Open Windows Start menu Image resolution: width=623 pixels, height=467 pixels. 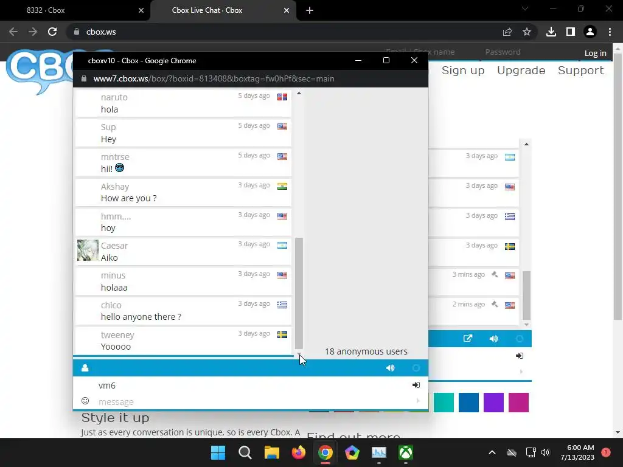click(218, 452)
